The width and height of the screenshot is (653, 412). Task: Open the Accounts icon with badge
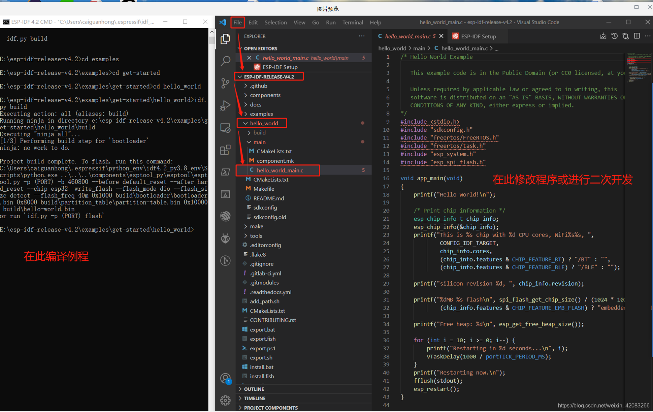pos(225,378)
